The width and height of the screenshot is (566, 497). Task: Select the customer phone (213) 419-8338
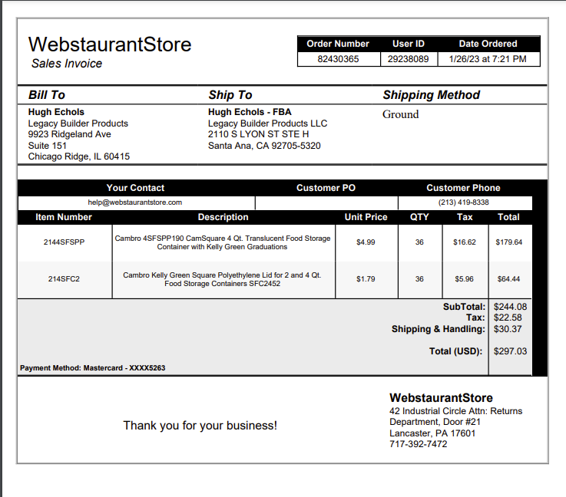tap(464, 202)
